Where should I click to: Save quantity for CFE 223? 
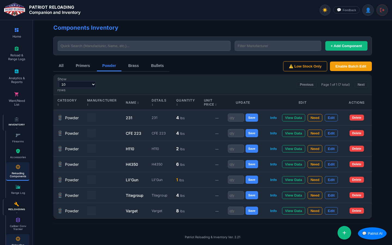[x=252, y=133]
